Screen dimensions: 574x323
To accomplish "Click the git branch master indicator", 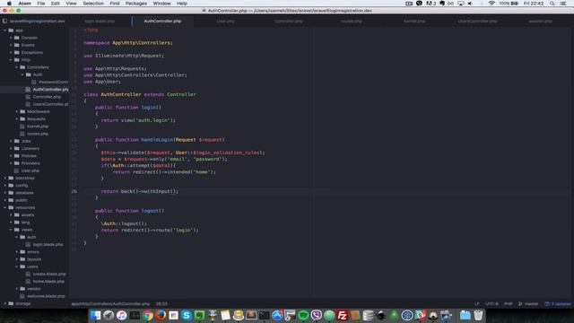I will pyautogui.click(x=528, y=304).
